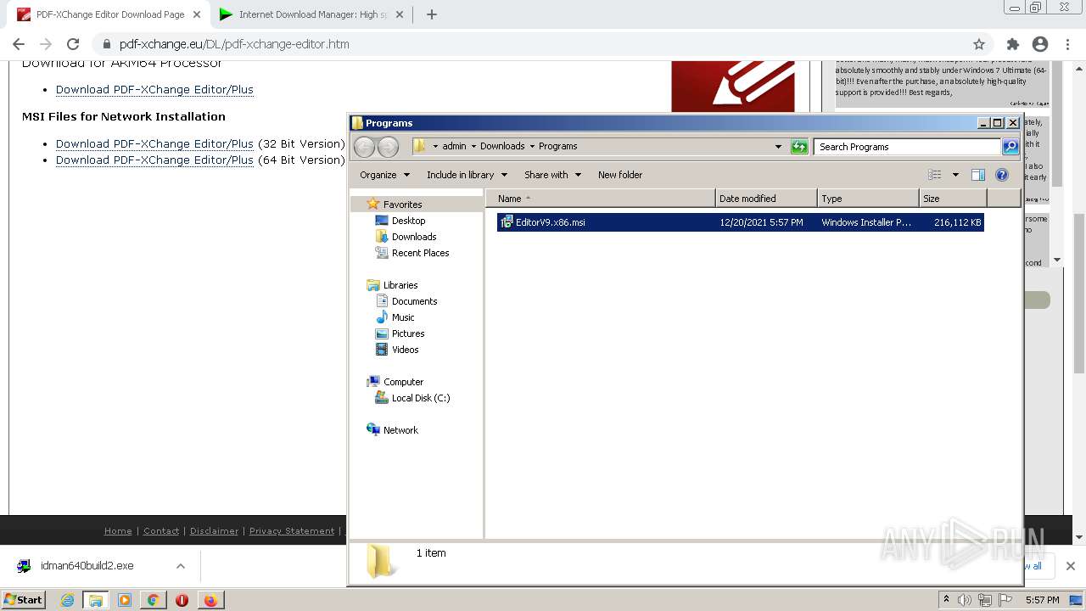Select Computer in the navigation pane
Viewport: 1086px width, 611px height.
(403, 382)
